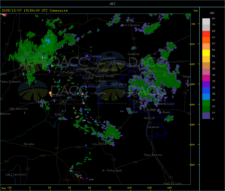
Task: Click the Guadales label on the map
Action: (x=133, y=54)
